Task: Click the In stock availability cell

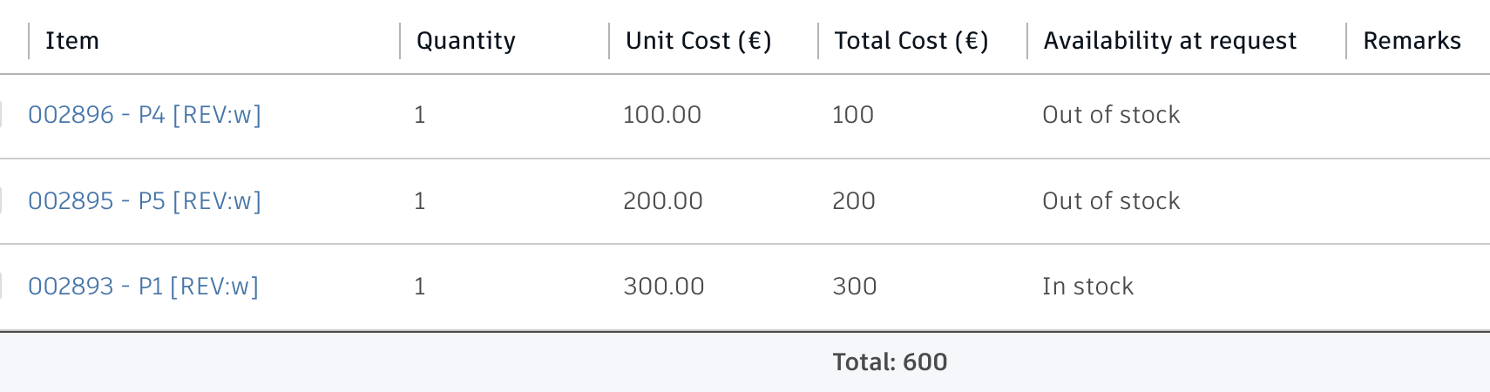Action: tap(1088, 287)
